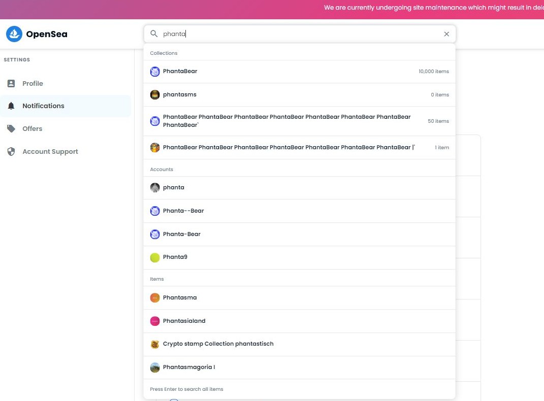Open the Phanta-Bear account

tap(299, 235)
